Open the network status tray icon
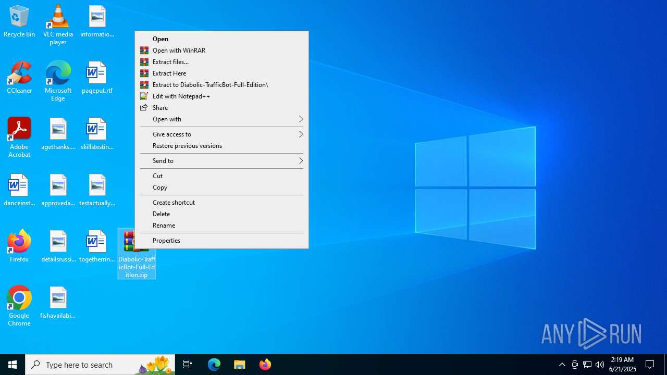 click(x=587, y=365)
